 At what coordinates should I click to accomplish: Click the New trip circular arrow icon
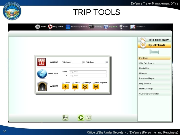pos(65,117)
